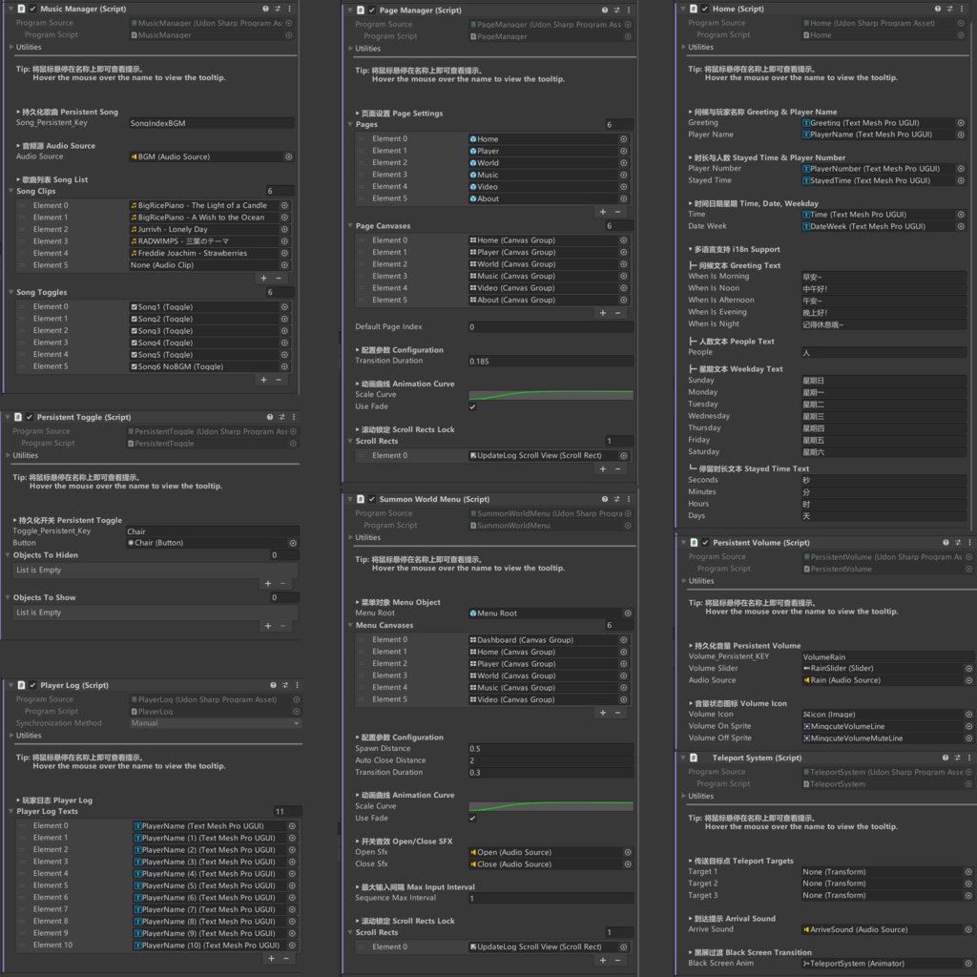The height and width of the screenshot is (977, 977).
Task: Click object picker for Pages Element 0 Home
Action: pos(623,139)
